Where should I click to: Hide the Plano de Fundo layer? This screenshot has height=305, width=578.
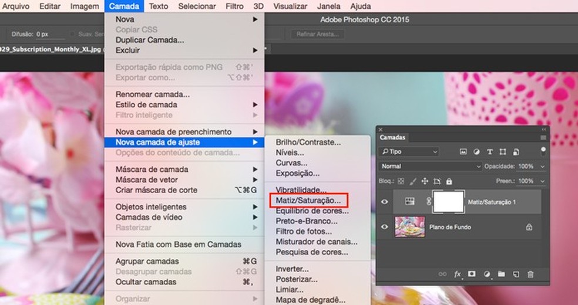coord(385,227)
